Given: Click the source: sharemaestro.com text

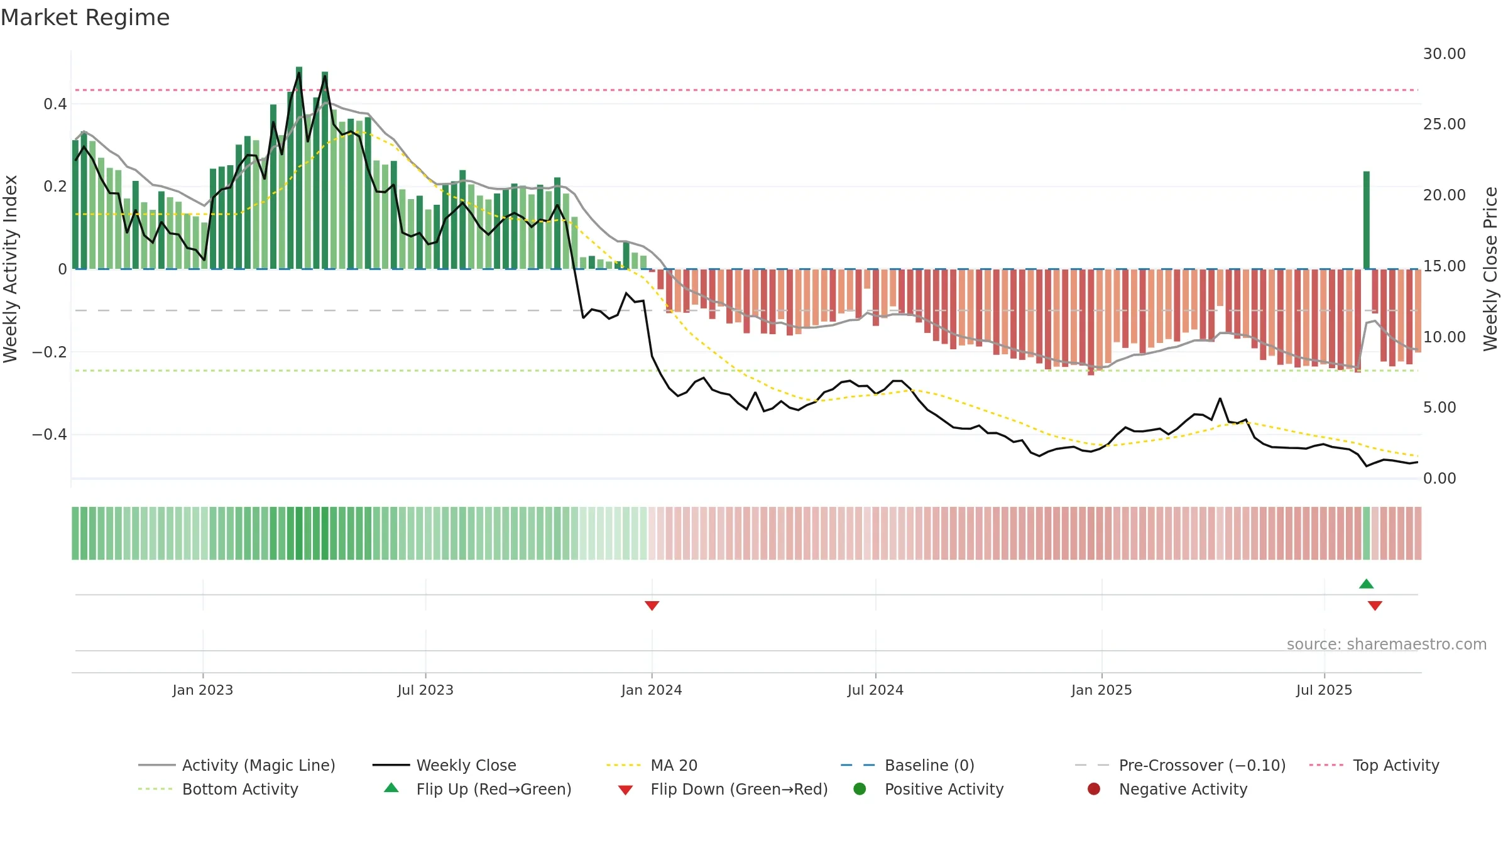Looking at the screenshot, I should coord(1387,644).
